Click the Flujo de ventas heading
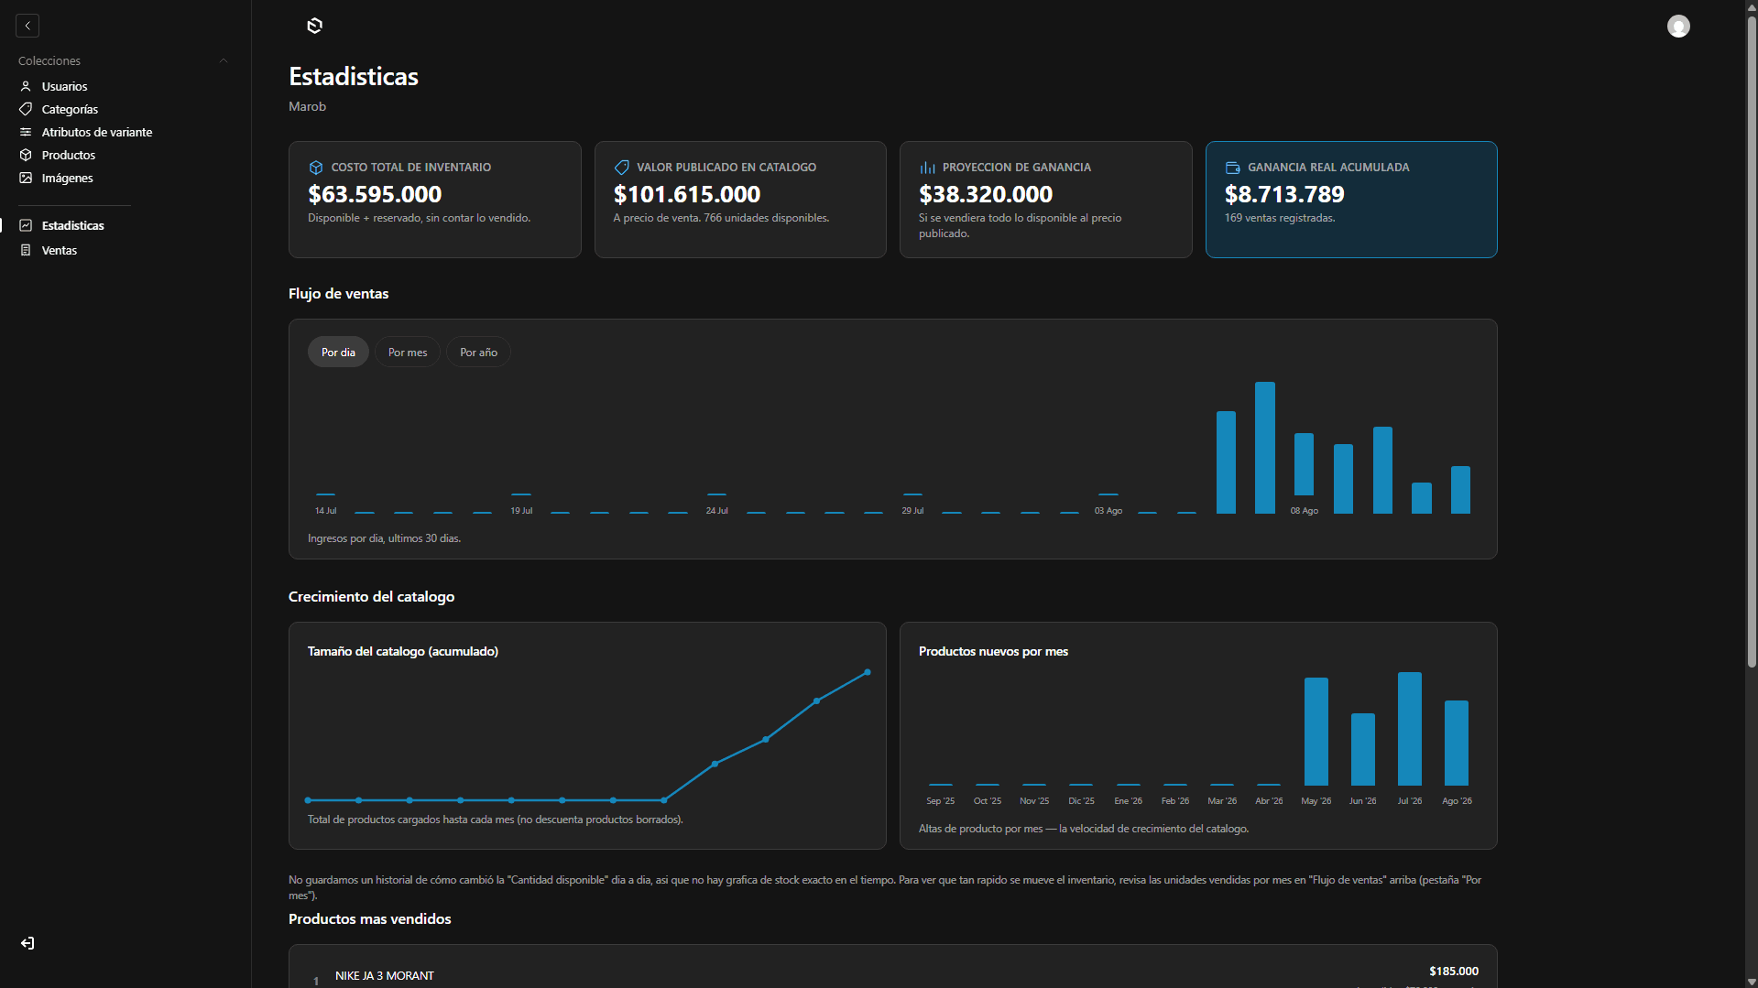The image size is (1758, 988). click(x=339, y=294)
